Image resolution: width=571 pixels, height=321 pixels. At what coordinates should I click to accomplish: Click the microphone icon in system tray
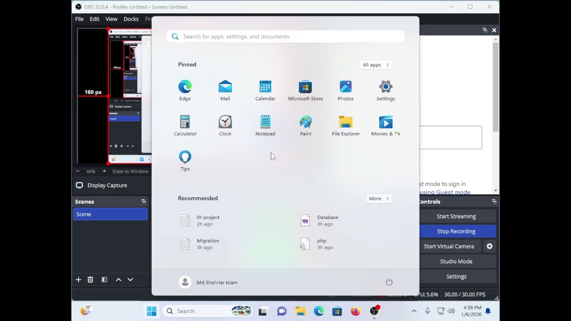[427, 311]
